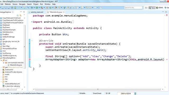Click the Print toolbar icon

click(9, 8)
